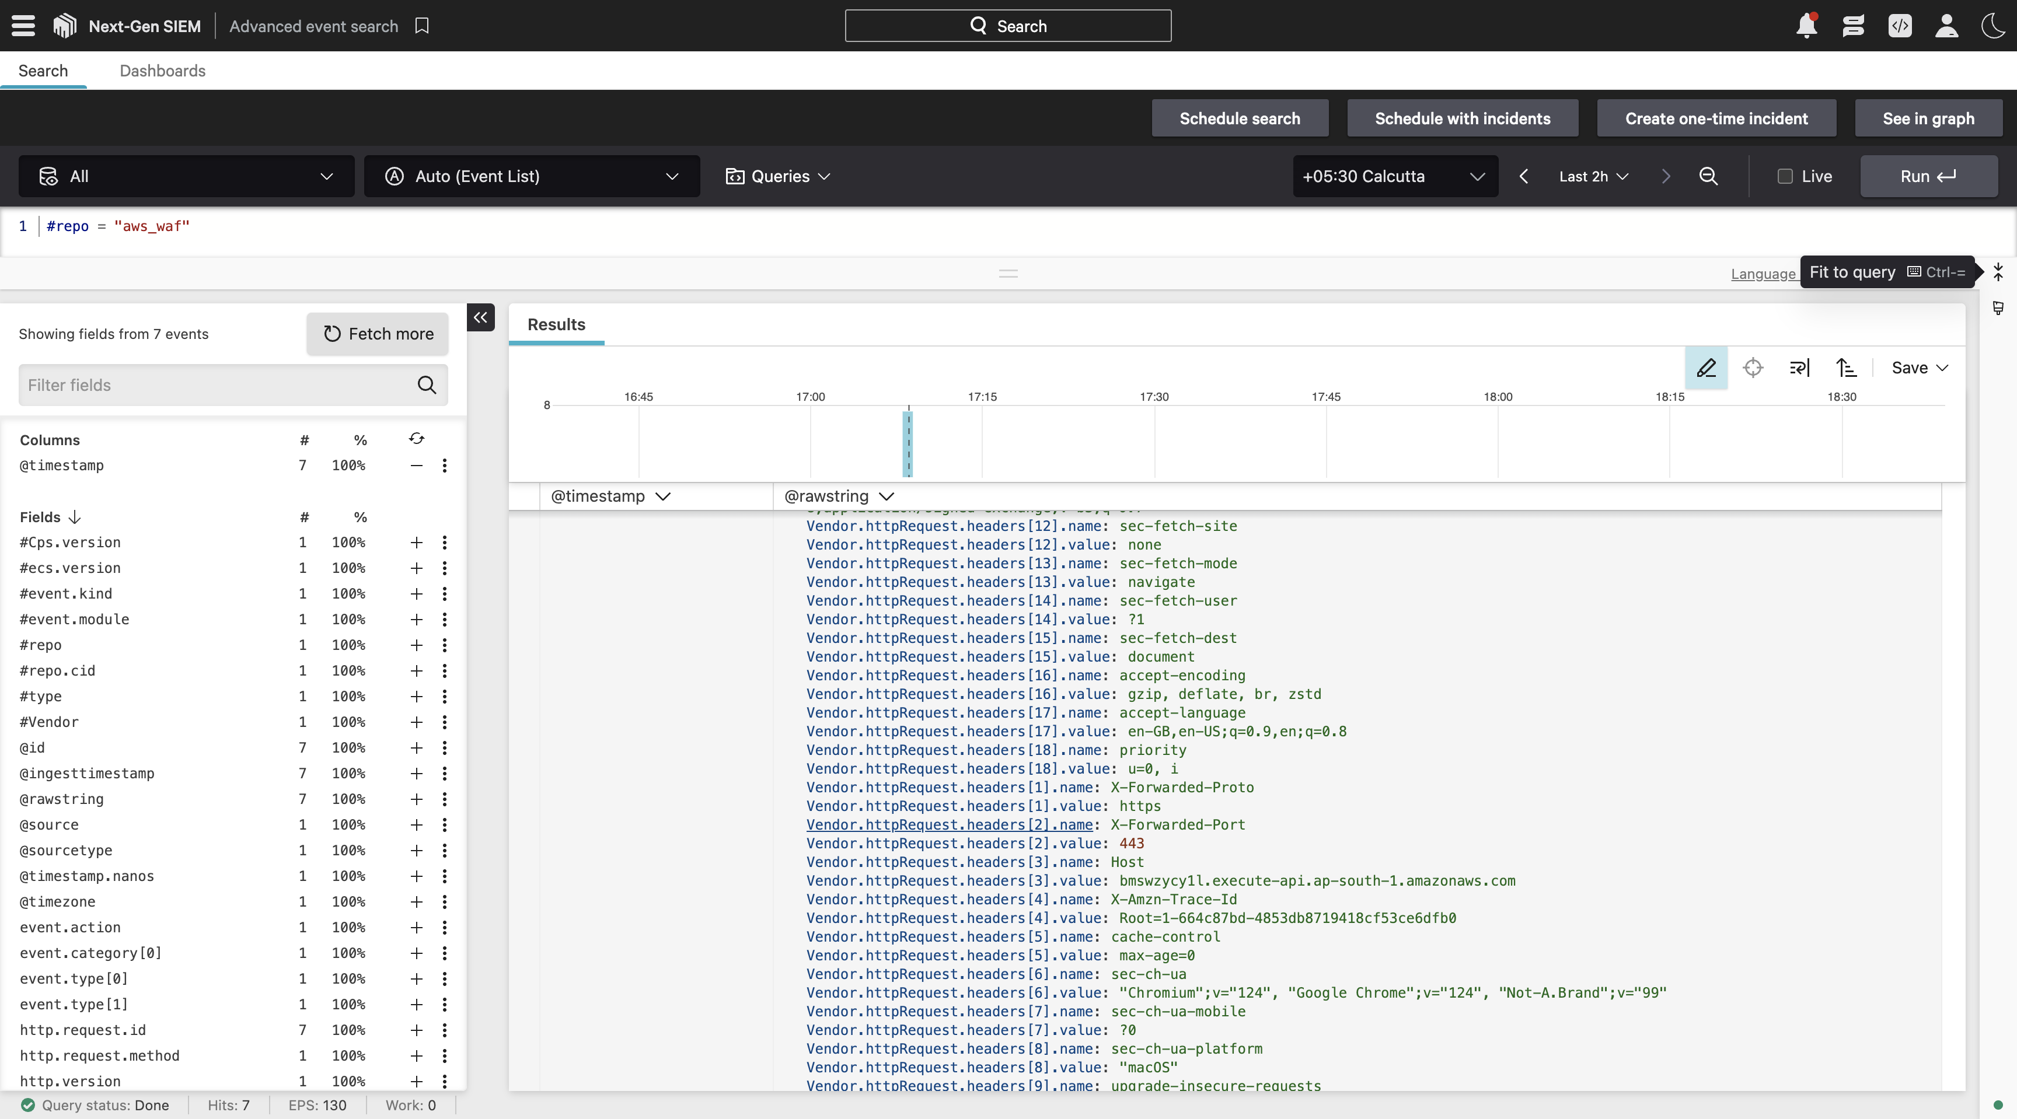
Task: Expand the All repositories dropdown
Action: pyautogui.click(x=186, y=176)
